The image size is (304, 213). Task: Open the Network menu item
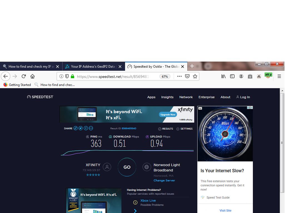186,97
